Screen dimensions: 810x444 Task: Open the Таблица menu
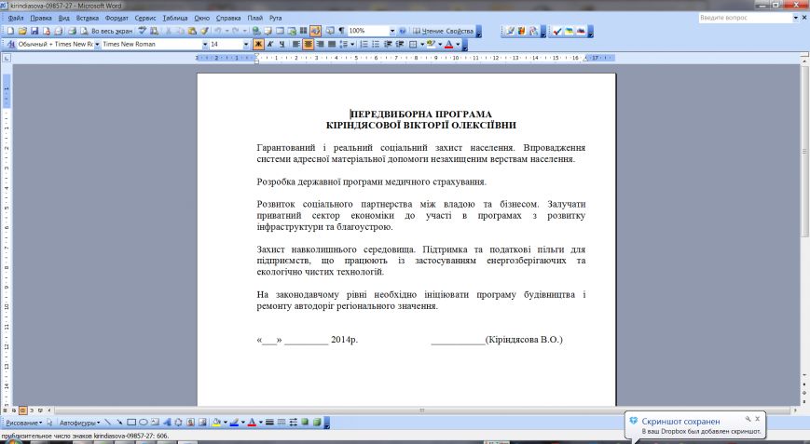tap(174, 18)
